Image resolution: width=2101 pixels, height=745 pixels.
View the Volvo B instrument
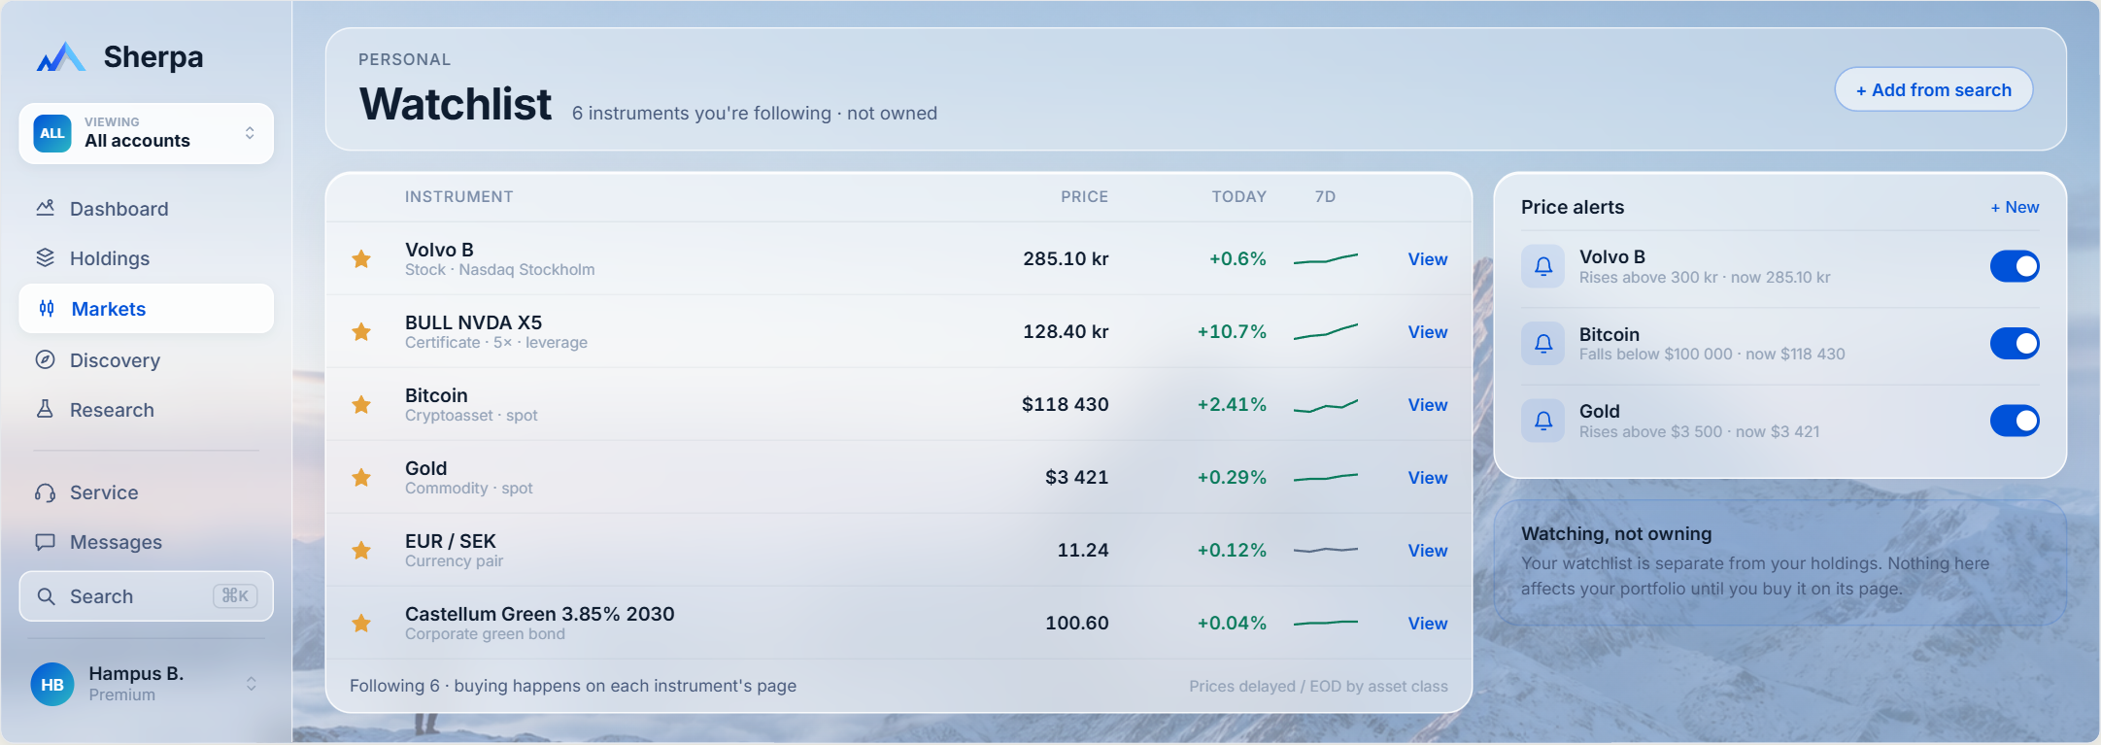1428,259
